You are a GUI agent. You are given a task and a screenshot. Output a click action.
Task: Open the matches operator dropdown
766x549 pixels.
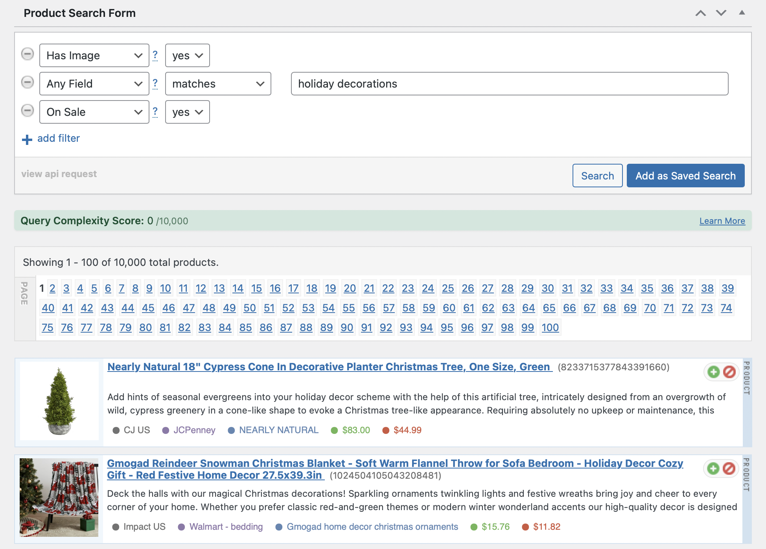coord(218,84)
